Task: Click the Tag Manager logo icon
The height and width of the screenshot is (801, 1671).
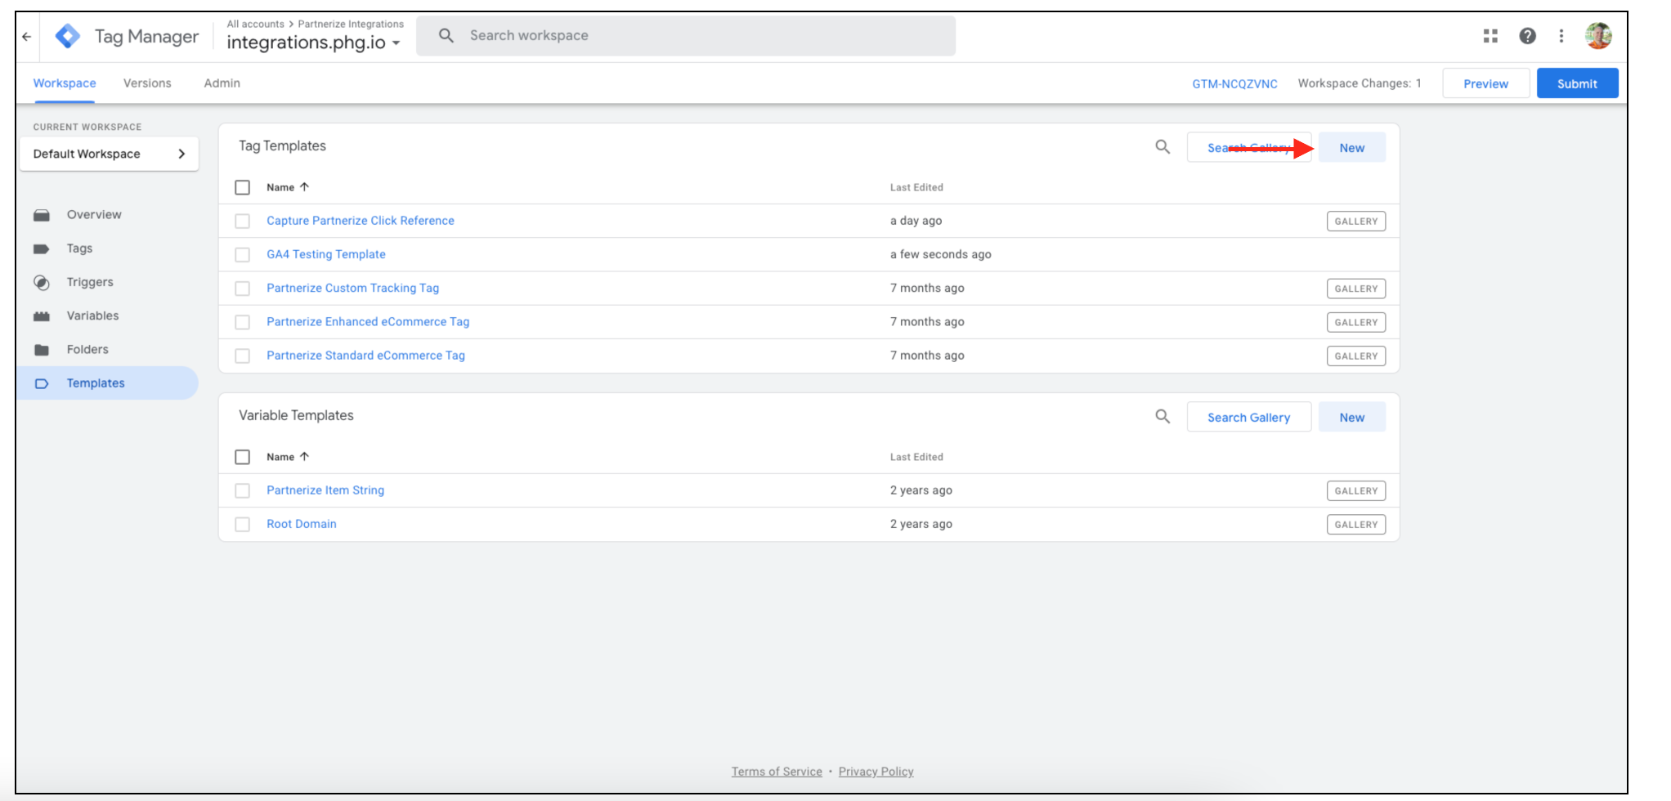Action: pos(68,36)
